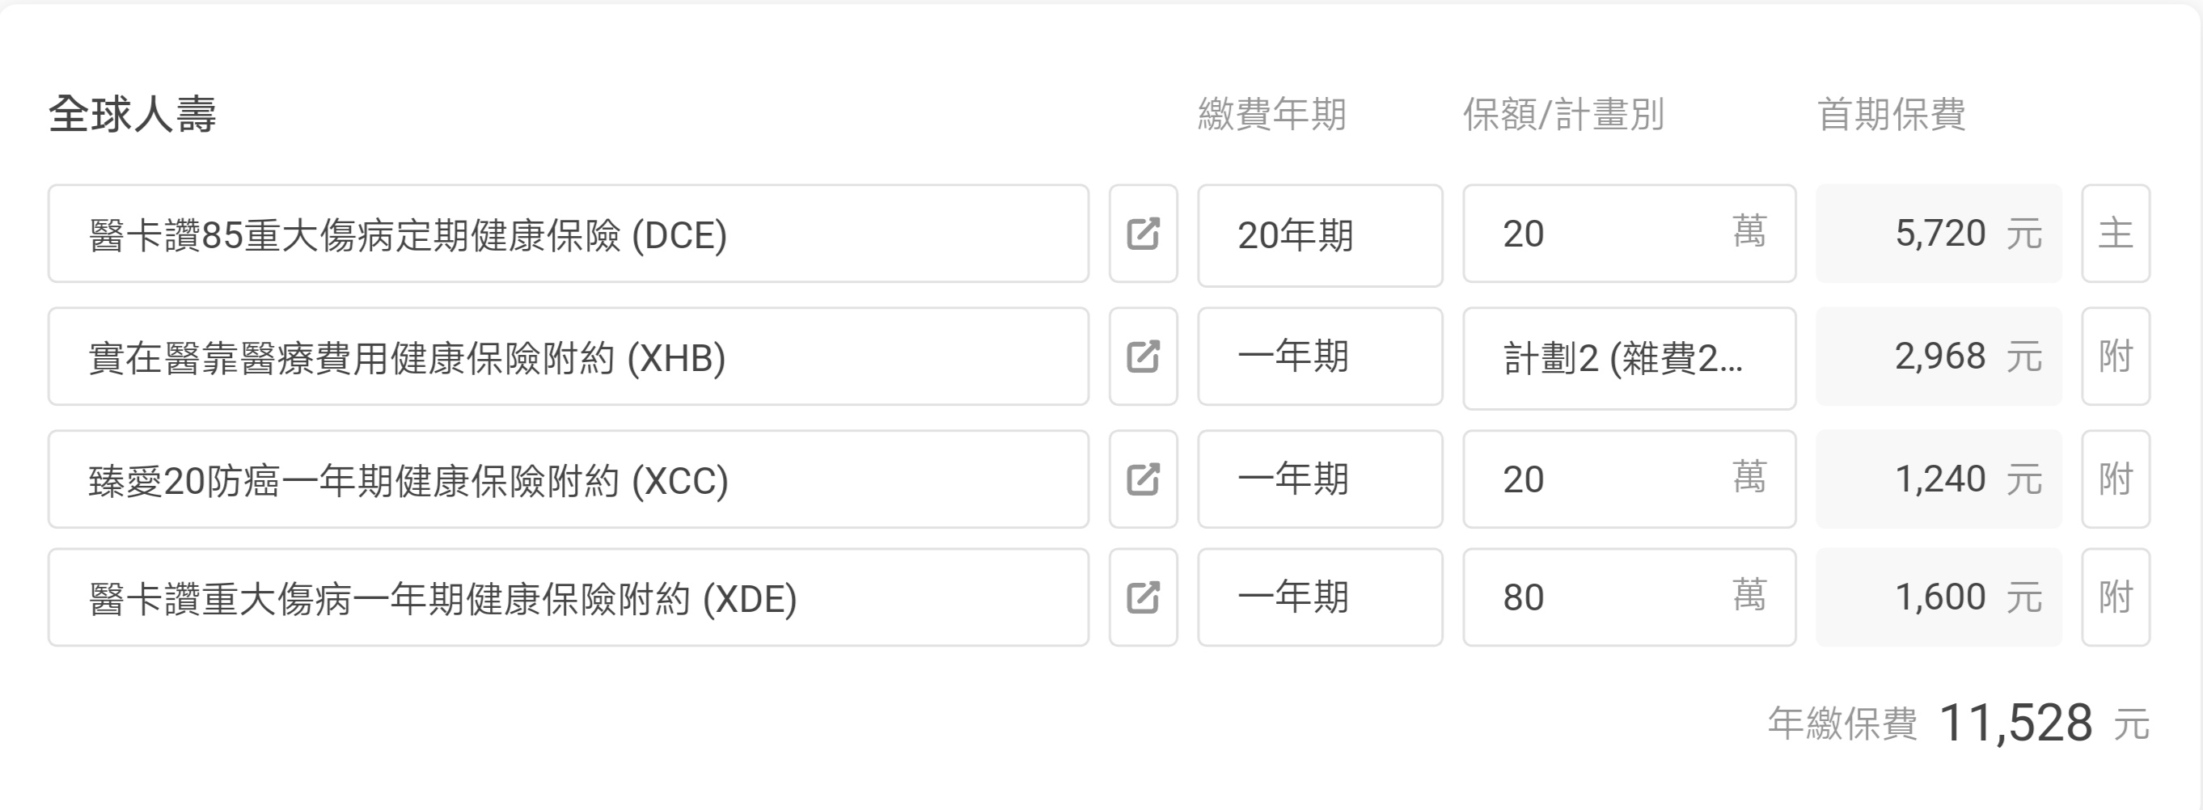Open external link for DCE product row
Screen dimensions: 2203x810
[1143, 234]
